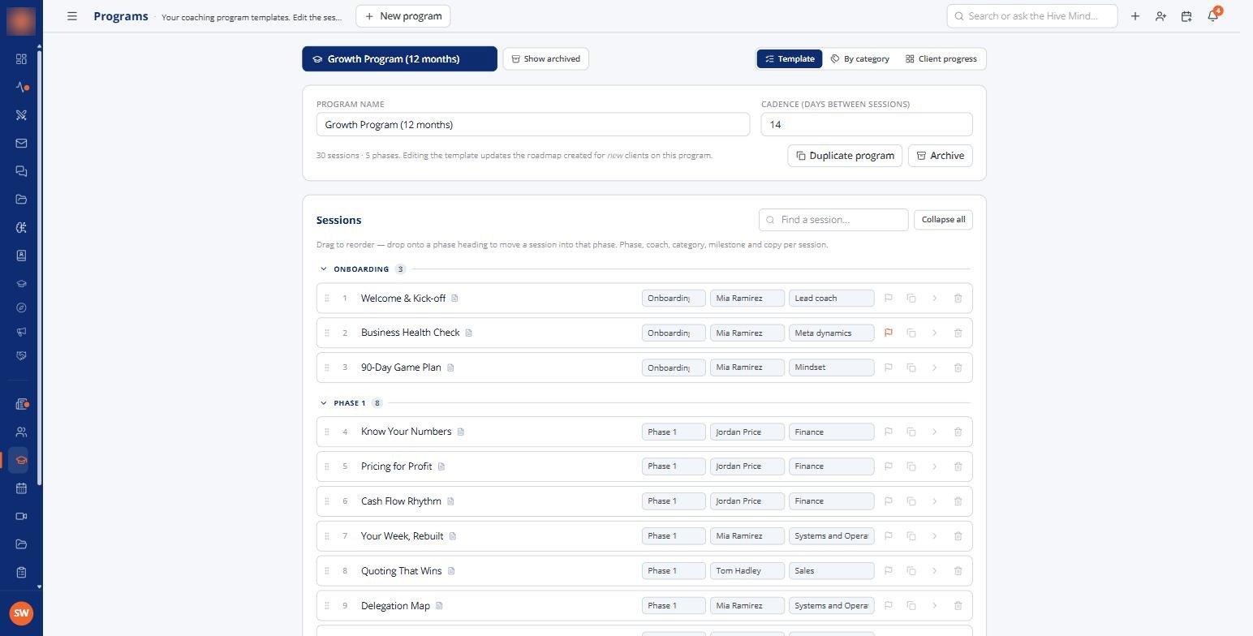The height and width of the screenshot is (636, 1253).
Task: Expand the Your Week, Rebuilt session details
Action: click(934, 536)
